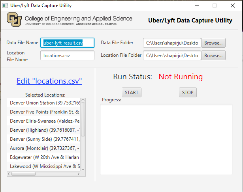Click the "Run Status:" label
243x192 pixels.
coord(133,76)
